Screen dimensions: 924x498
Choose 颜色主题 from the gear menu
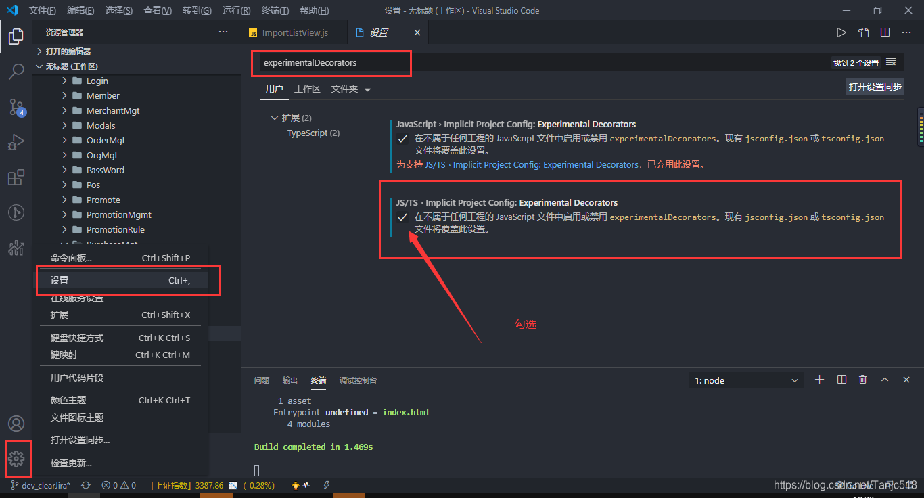[x=120, y=400]
